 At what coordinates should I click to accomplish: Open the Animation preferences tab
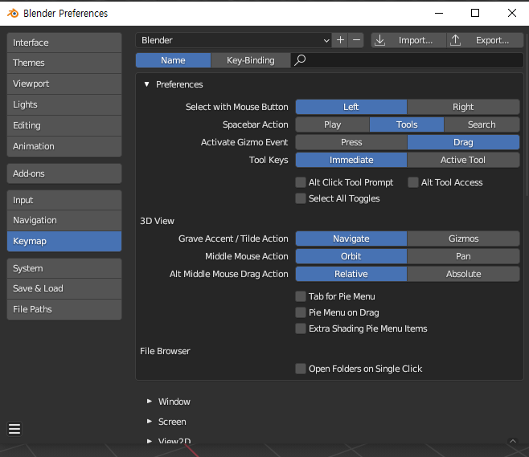[x=64, y=146]
